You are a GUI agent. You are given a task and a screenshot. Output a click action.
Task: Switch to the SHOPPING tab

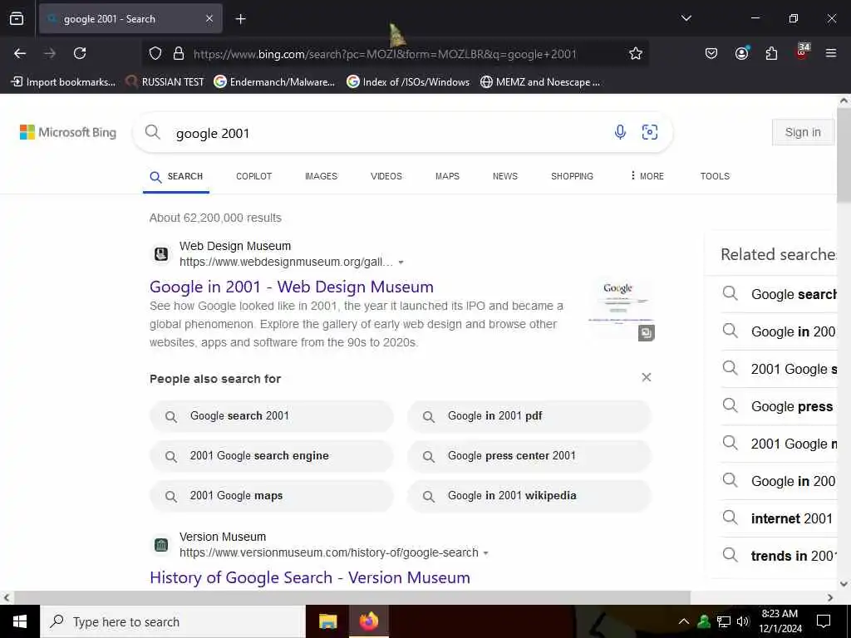coord(572,176)
